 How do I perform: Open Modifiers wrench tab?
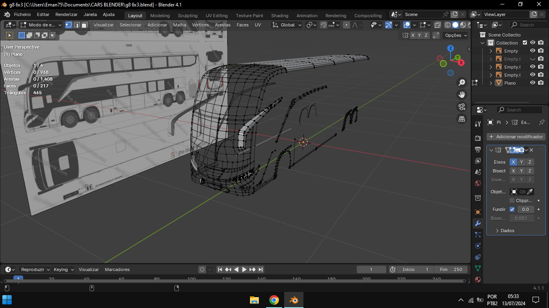[x=478, y=223]
